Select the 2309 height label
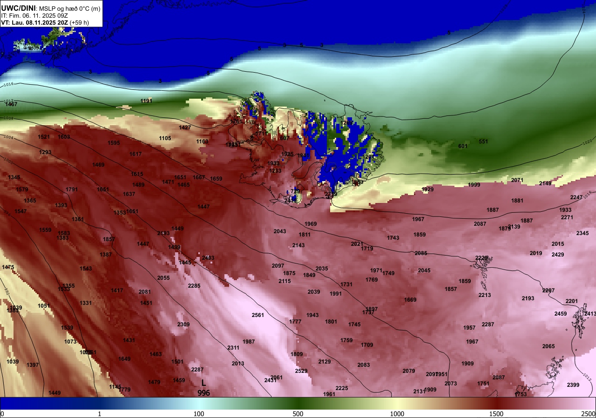 [x=183, y=324]
